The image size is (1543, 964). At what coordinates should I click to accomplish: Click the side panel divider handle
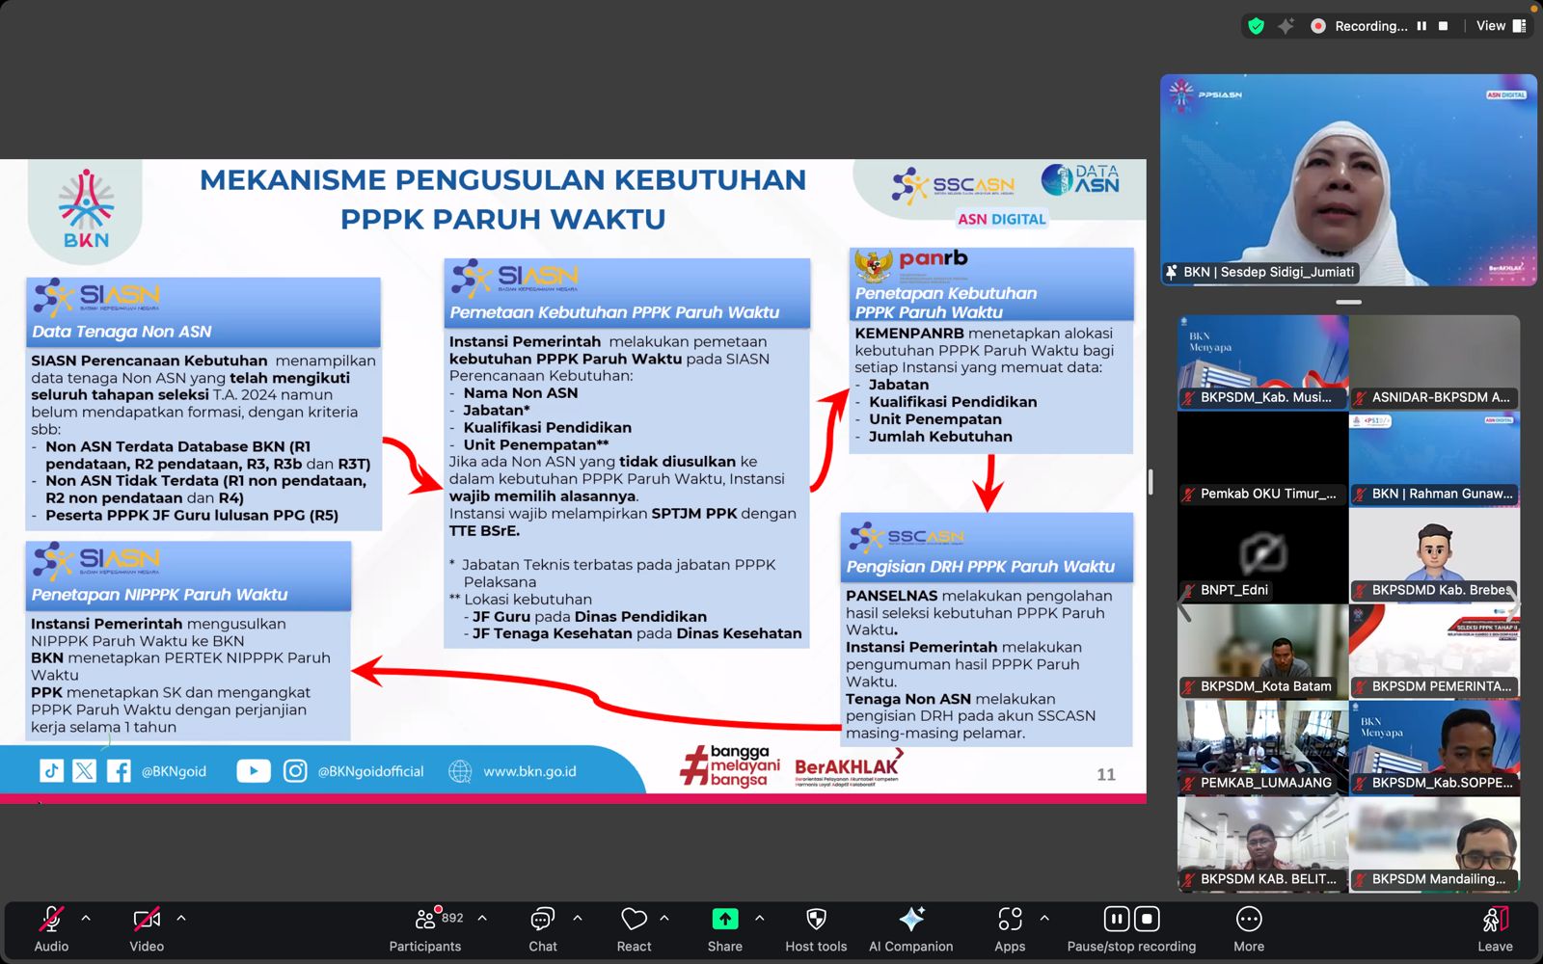1150,482
